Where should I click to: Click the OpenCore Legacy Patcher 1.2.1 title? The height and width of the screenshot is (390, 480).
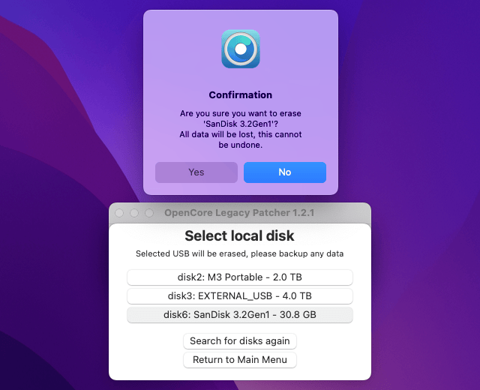coord(239,213)
